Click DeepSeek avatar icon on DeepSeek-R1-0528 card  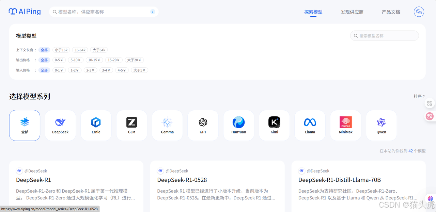(160, 171)
